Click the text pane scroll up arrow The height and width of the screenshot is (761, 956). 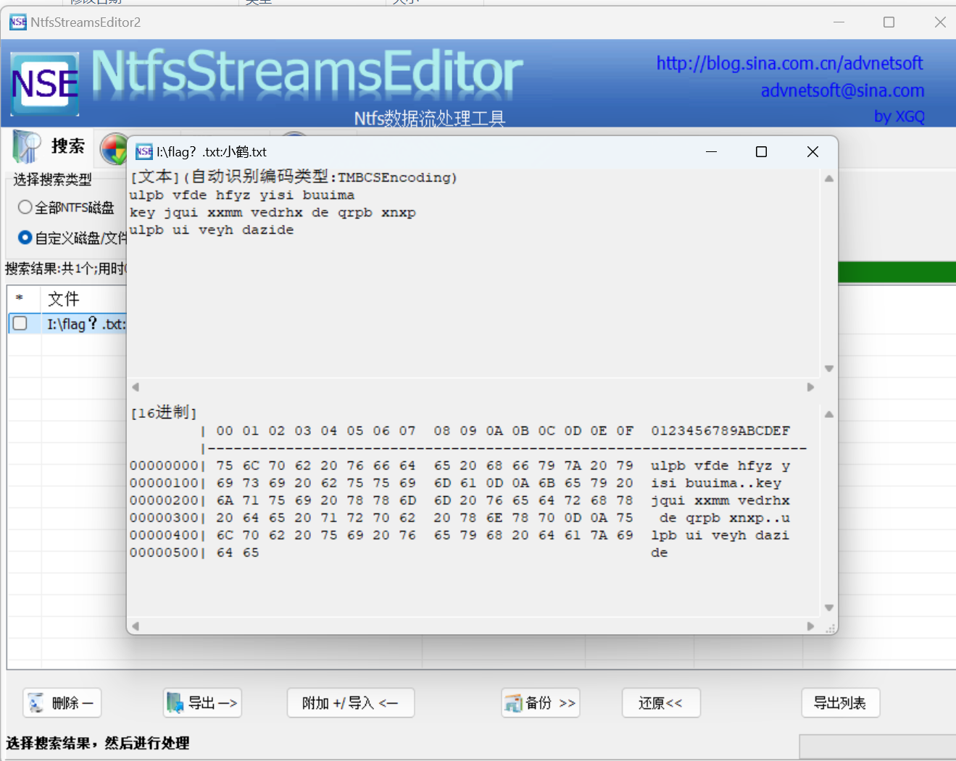[x=828, y=178]
